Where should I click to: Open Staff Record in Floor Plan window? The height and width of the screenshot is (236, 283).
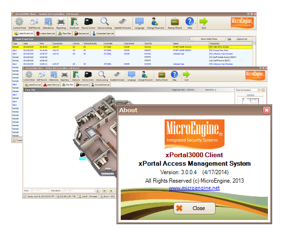tap(42, 76)
